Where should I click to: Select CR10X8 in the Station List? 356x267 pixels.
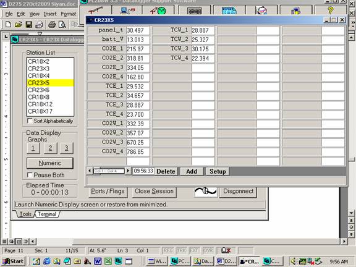coord(50,97)
